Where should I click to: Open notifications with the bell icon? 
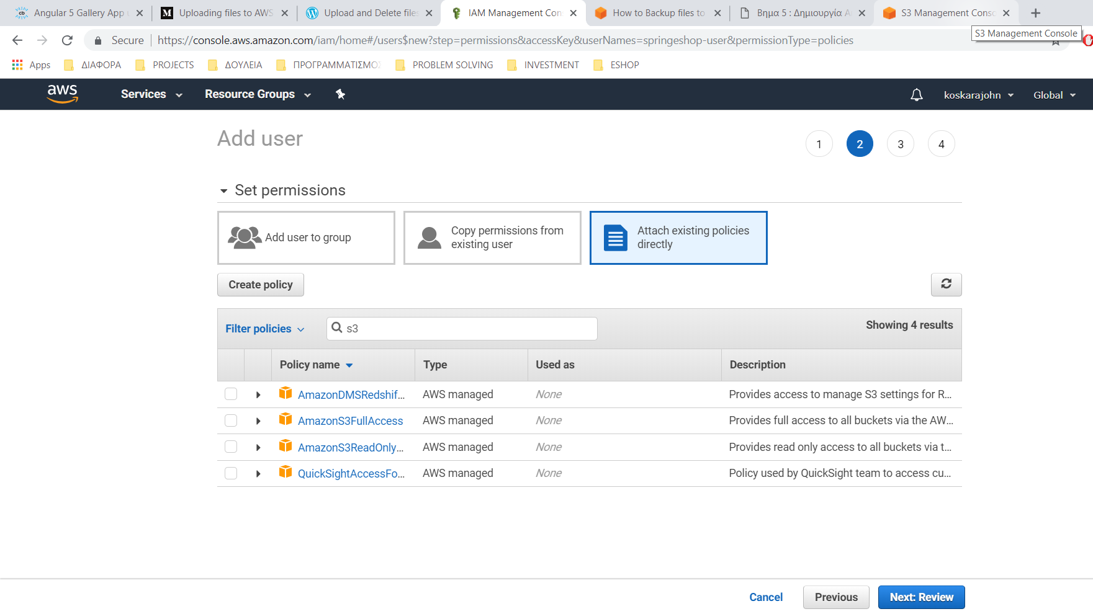[x=916, y=95]
